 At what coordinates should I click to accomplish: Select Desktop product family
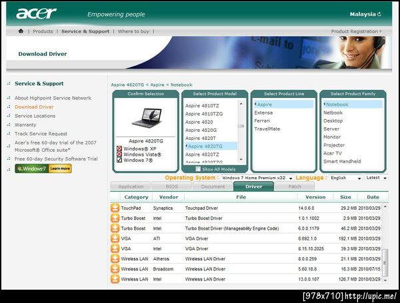click(333, 121)
